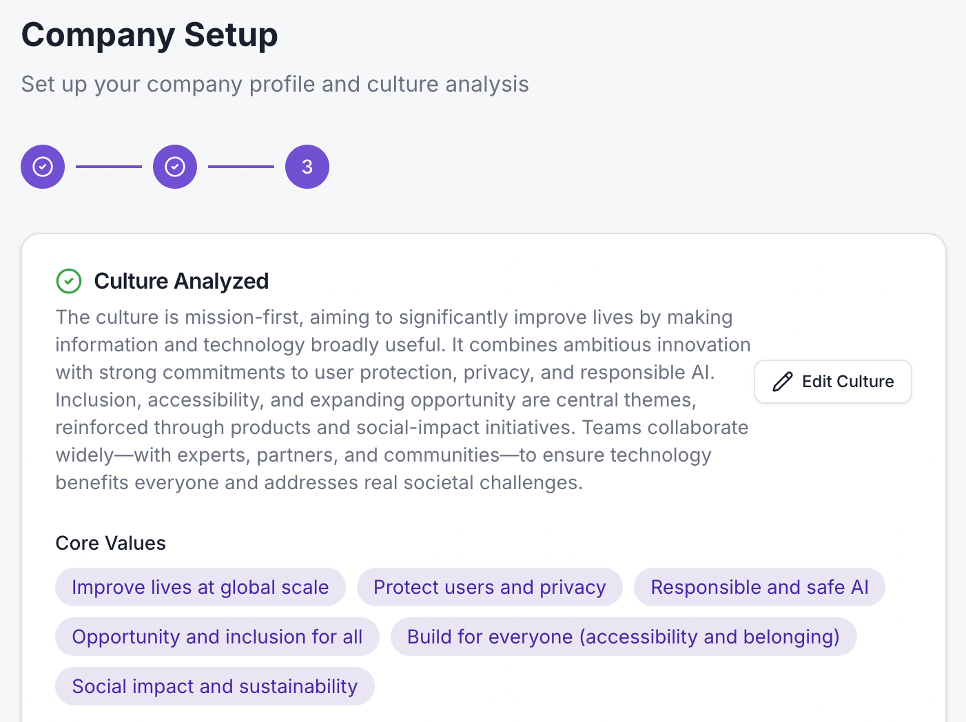Viewport: 966px width, 722px height.
Task: Click the Edit Culture button label
Action: (847, 381)
